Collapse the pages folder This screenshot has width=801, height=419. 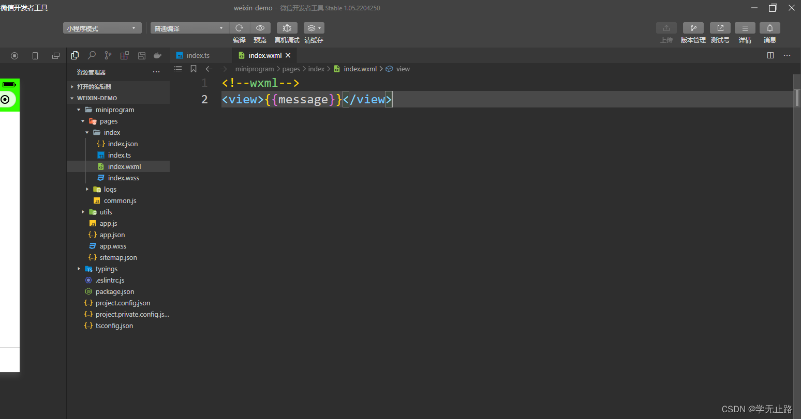(x=118, y=121)
